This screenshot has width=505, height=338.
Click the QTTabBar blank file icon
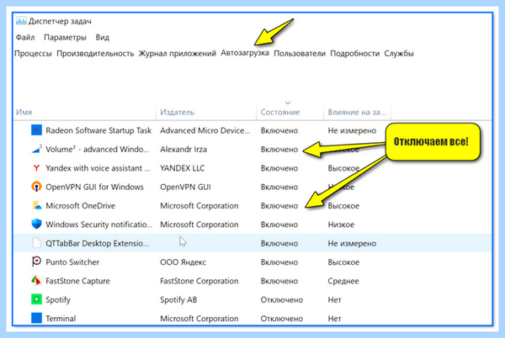pos(36,243)
